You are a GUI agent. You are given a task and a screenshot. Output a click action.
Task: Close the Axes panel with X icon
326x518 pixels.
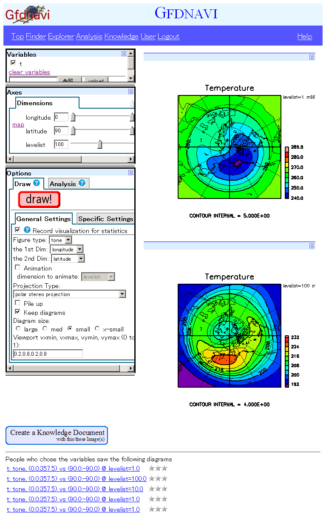(x=130, y=92)
